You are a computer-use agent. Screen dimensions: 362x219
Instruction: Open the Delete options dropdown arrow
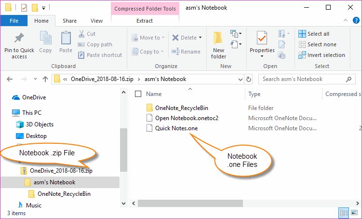[200, 38]
